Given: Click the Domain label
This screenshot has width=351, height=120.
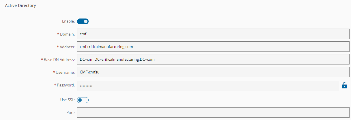Looking at the screenshot, I should point(67,34).
